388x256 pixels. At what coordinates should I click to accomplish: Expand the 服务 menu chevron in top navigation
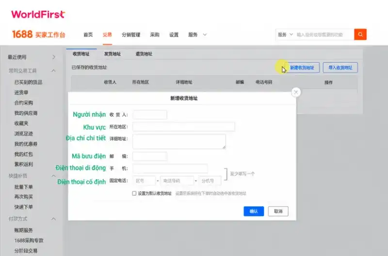(x=205, y=34)
